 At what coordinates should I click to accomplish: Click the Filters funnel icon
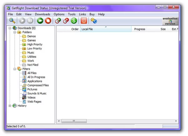[19, 69]
